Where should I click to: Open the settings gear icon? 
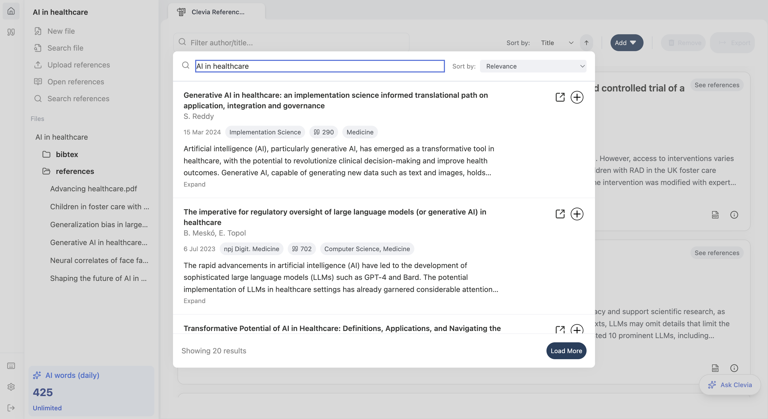tap(11, 387)
